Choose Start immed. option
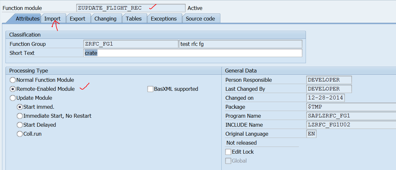 [x=20, y=107]
